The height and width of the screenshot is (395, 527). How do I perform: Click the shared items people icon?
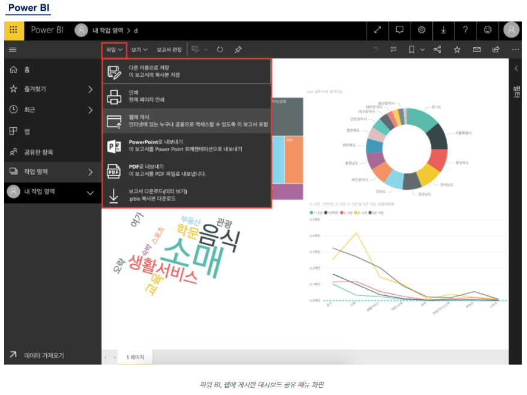coord(13,152)
